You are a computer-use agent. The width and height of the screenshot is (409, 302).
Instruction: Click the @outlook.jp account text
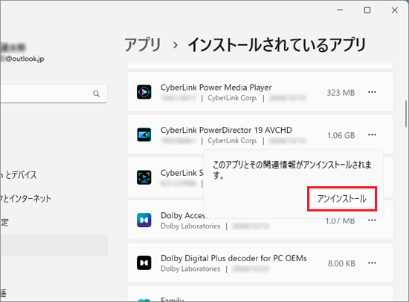[25, 59]
